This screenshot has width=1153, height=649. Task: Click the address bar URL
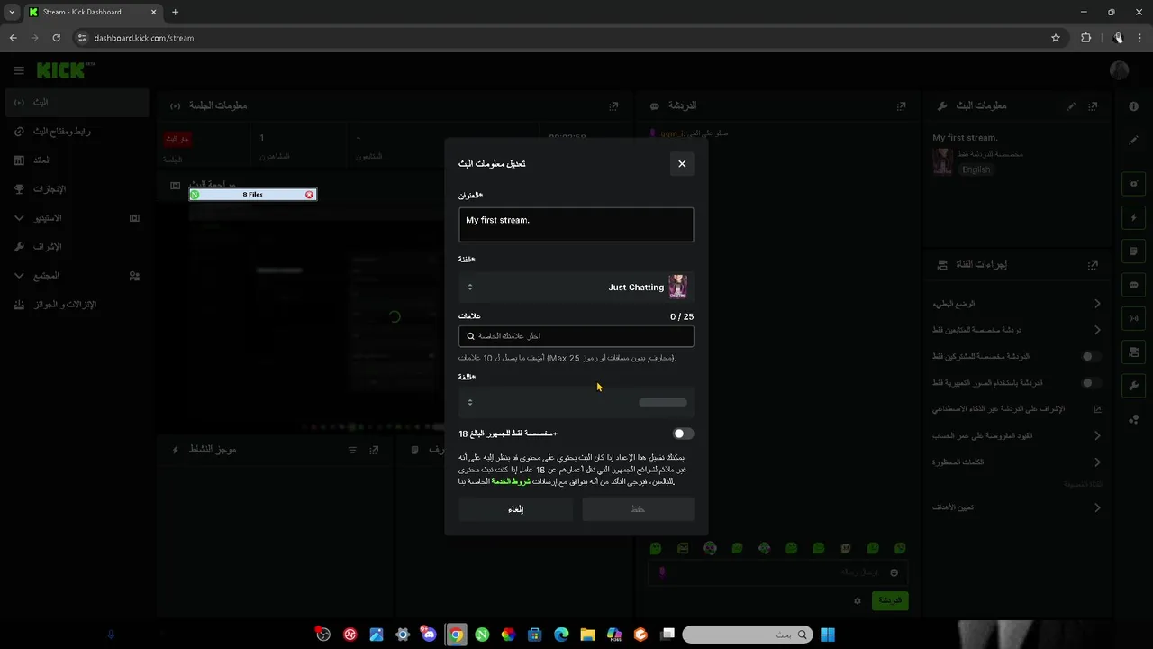click(144, 38)
